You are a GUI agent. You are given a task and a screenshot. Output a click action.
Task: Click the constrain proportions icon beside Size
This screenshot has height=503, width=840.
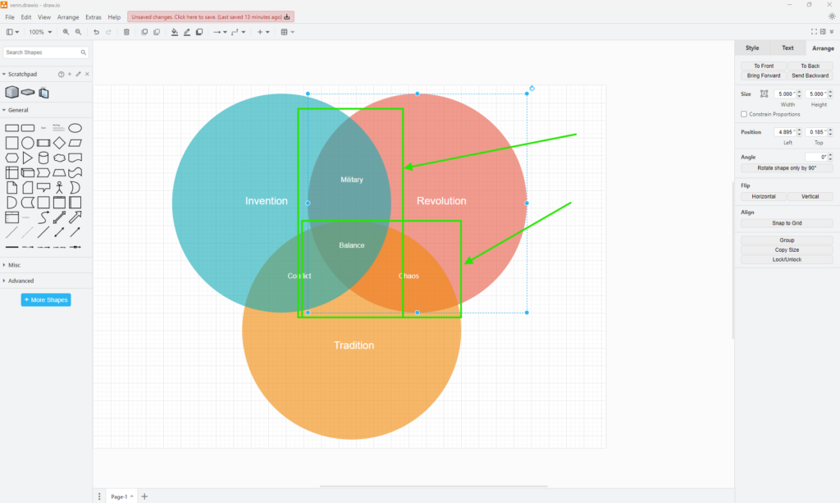[x=764, y=94]
